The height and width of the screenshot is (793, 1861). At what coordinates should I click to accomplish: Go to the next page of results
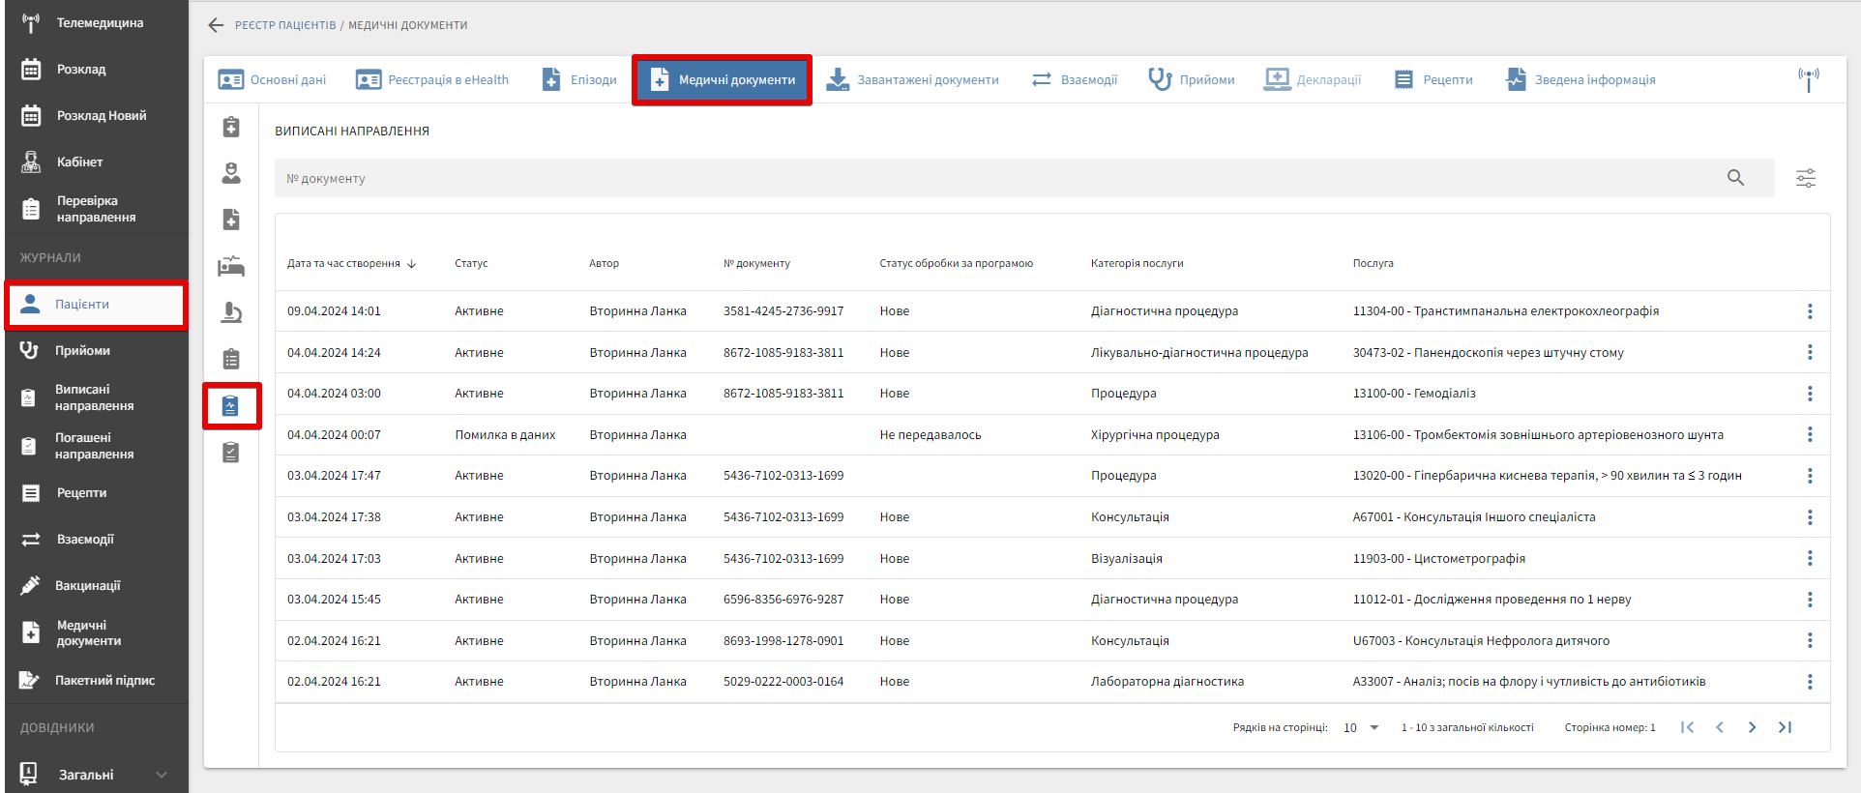tap(1752, 727)
